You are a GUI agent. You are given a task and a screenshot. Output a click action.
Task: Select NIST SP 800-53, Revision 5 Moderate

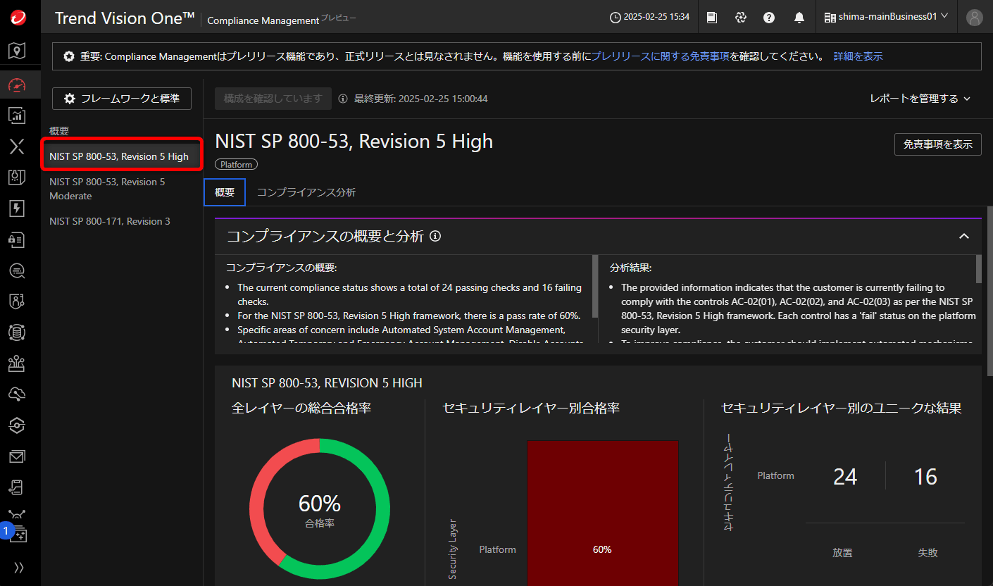pos(123,189)
